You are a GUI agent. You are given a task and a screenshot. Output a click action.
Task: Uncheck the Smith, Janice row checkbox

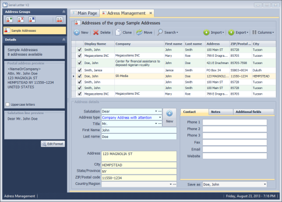coord(80,70)
